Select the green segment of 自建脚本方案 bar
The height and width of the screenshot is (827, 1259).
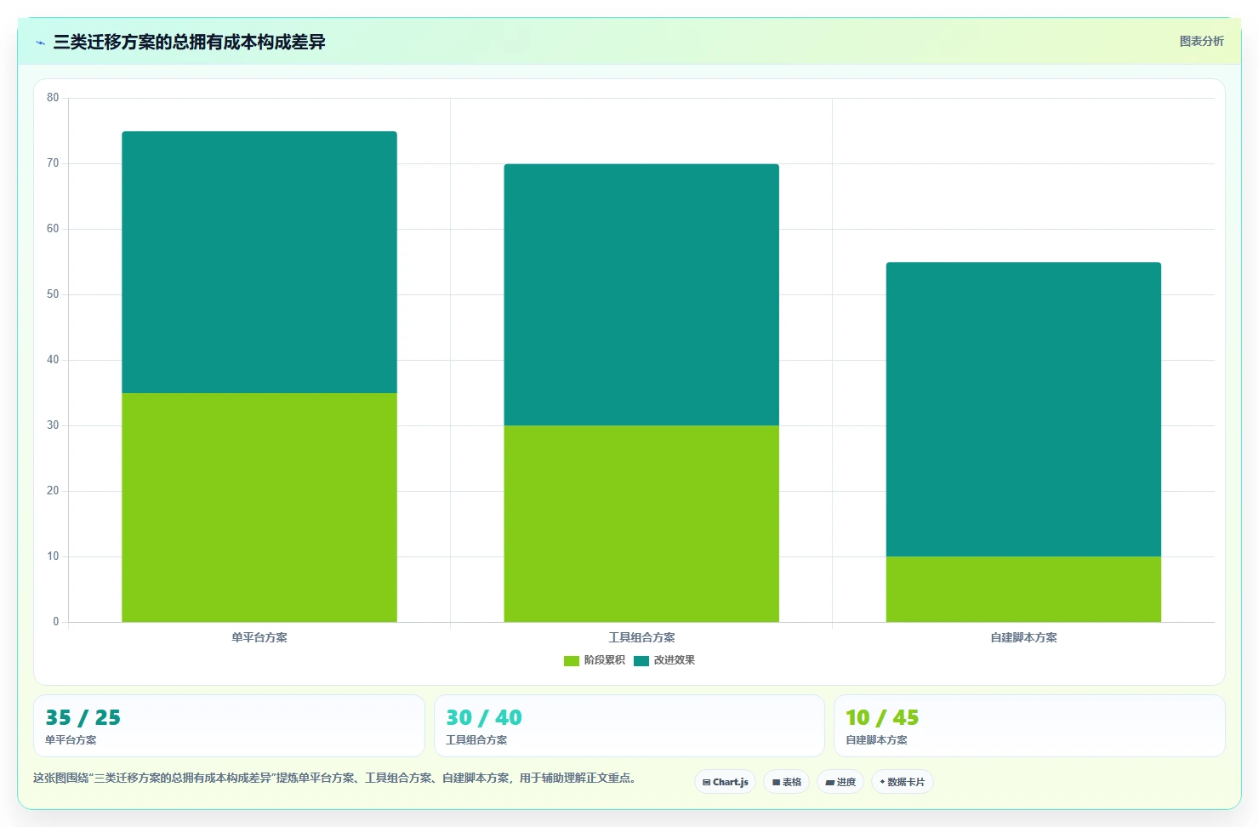click(x=1023, y=589)
